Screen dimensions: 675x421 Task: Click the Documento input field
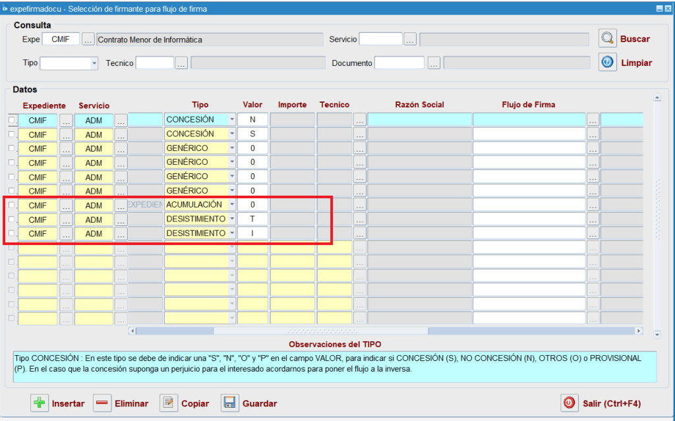[399, 63]
